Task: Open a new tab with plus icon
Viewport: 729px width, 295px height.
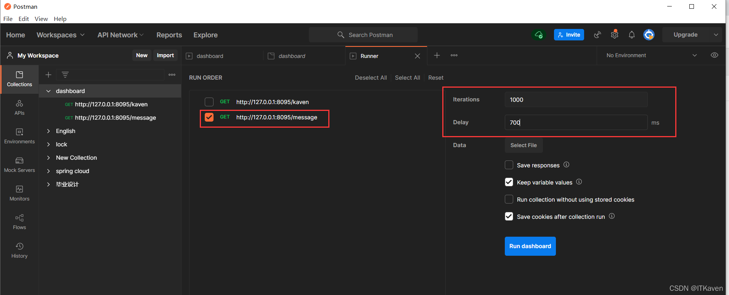Action: pos(437,55)
